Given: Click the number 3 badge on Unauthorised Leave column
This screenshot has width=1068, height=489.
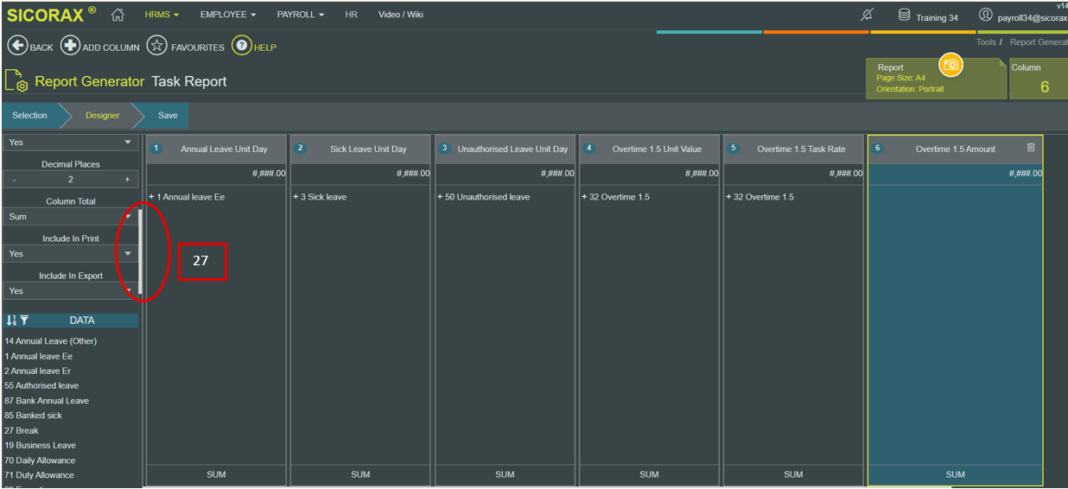Looking at the screenshot, I should 445,149.
